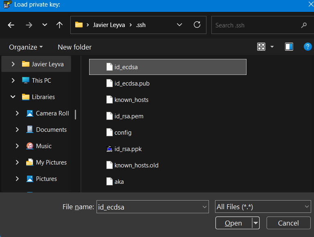Select the id_rsa.ppk PuTTY key file

tap(128, 149)
